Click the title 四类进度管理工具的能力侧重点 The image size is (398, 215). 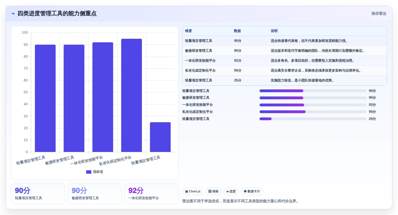coord(57,14)
